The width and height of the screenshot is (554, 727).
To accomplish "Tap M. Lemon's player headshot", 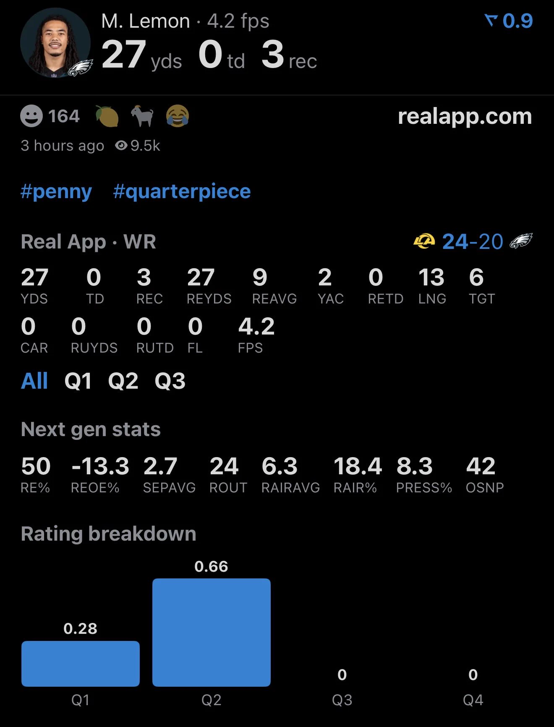I will [55, 43].
